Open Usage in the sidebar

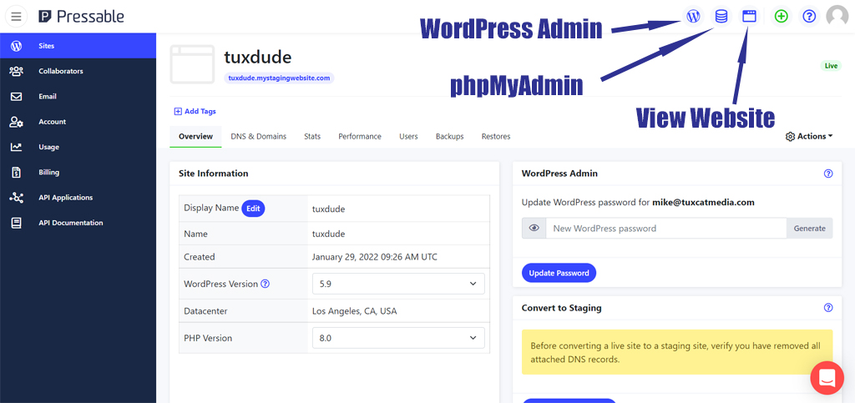coord(78,147)
